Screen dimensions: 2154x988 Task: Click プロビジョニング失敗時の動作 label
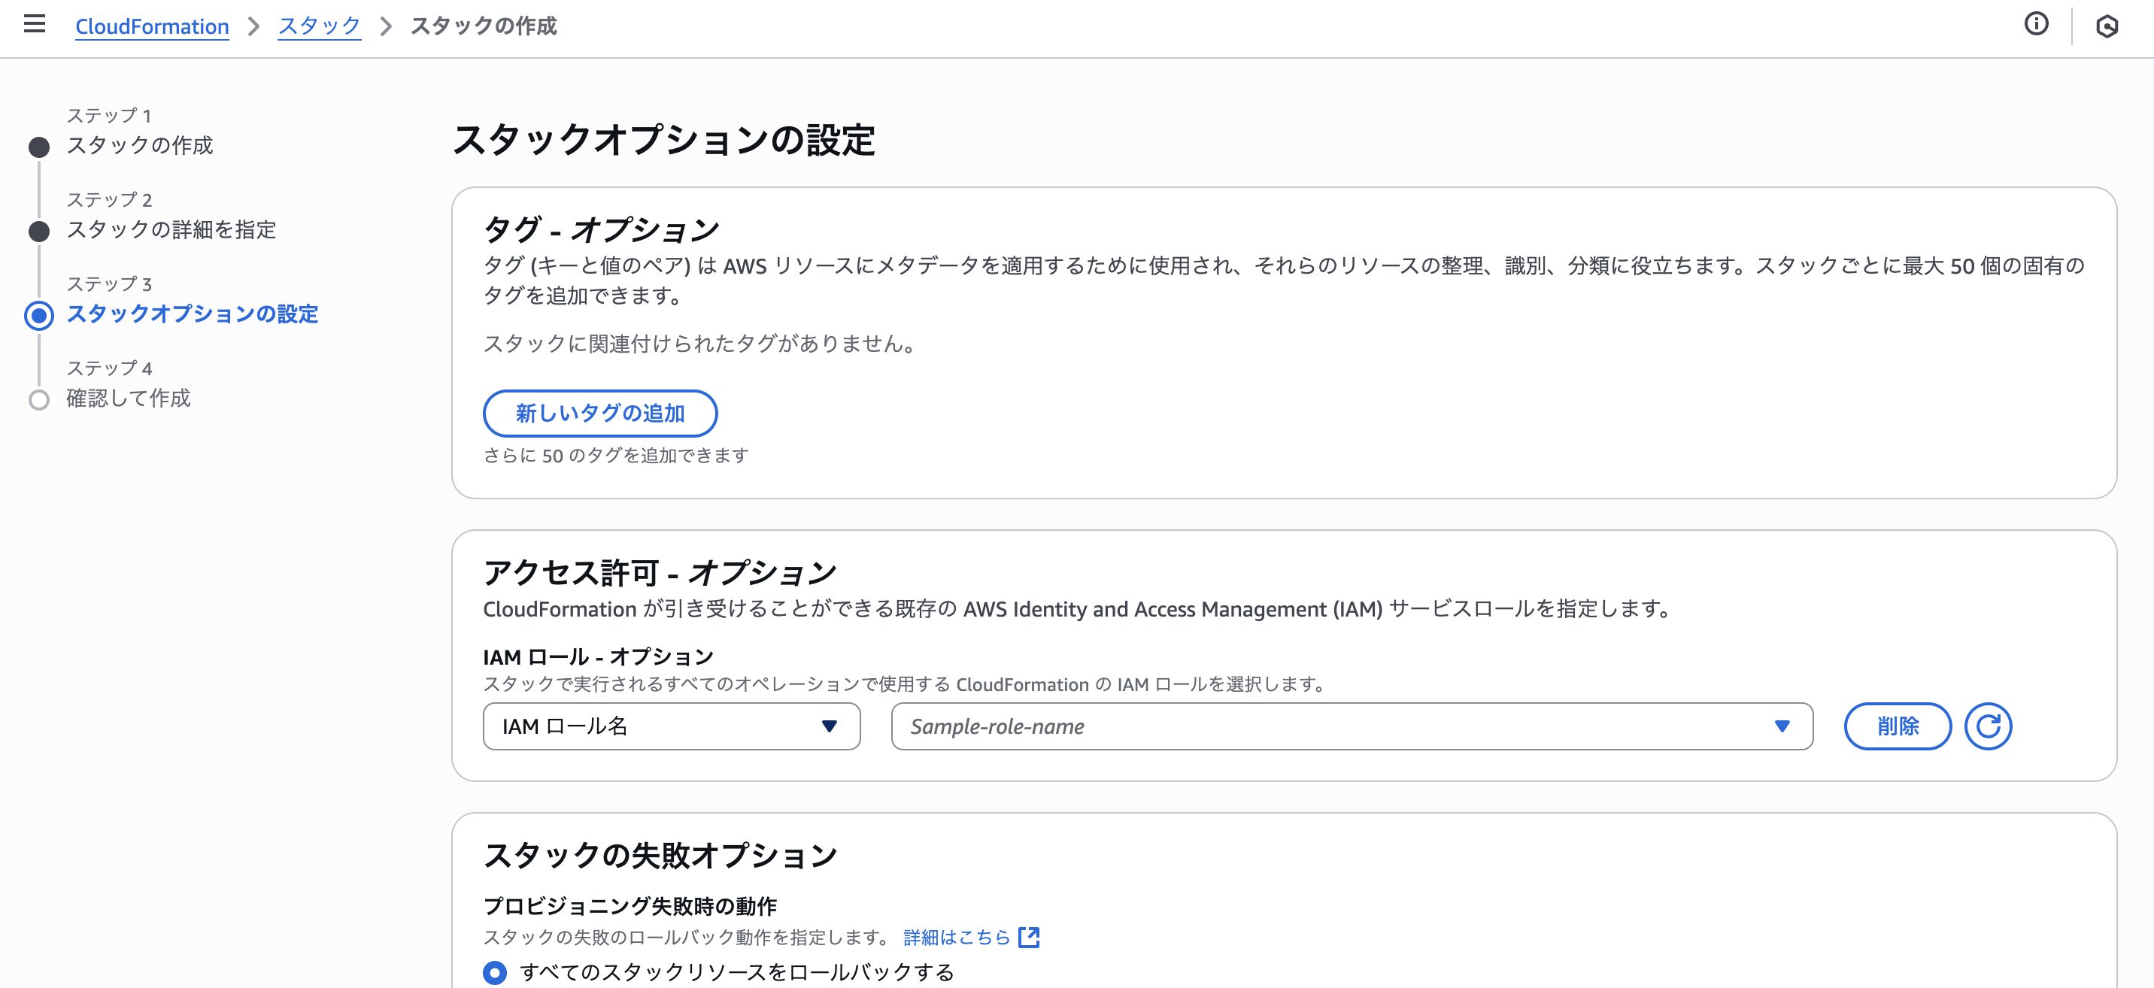point(630,906)
